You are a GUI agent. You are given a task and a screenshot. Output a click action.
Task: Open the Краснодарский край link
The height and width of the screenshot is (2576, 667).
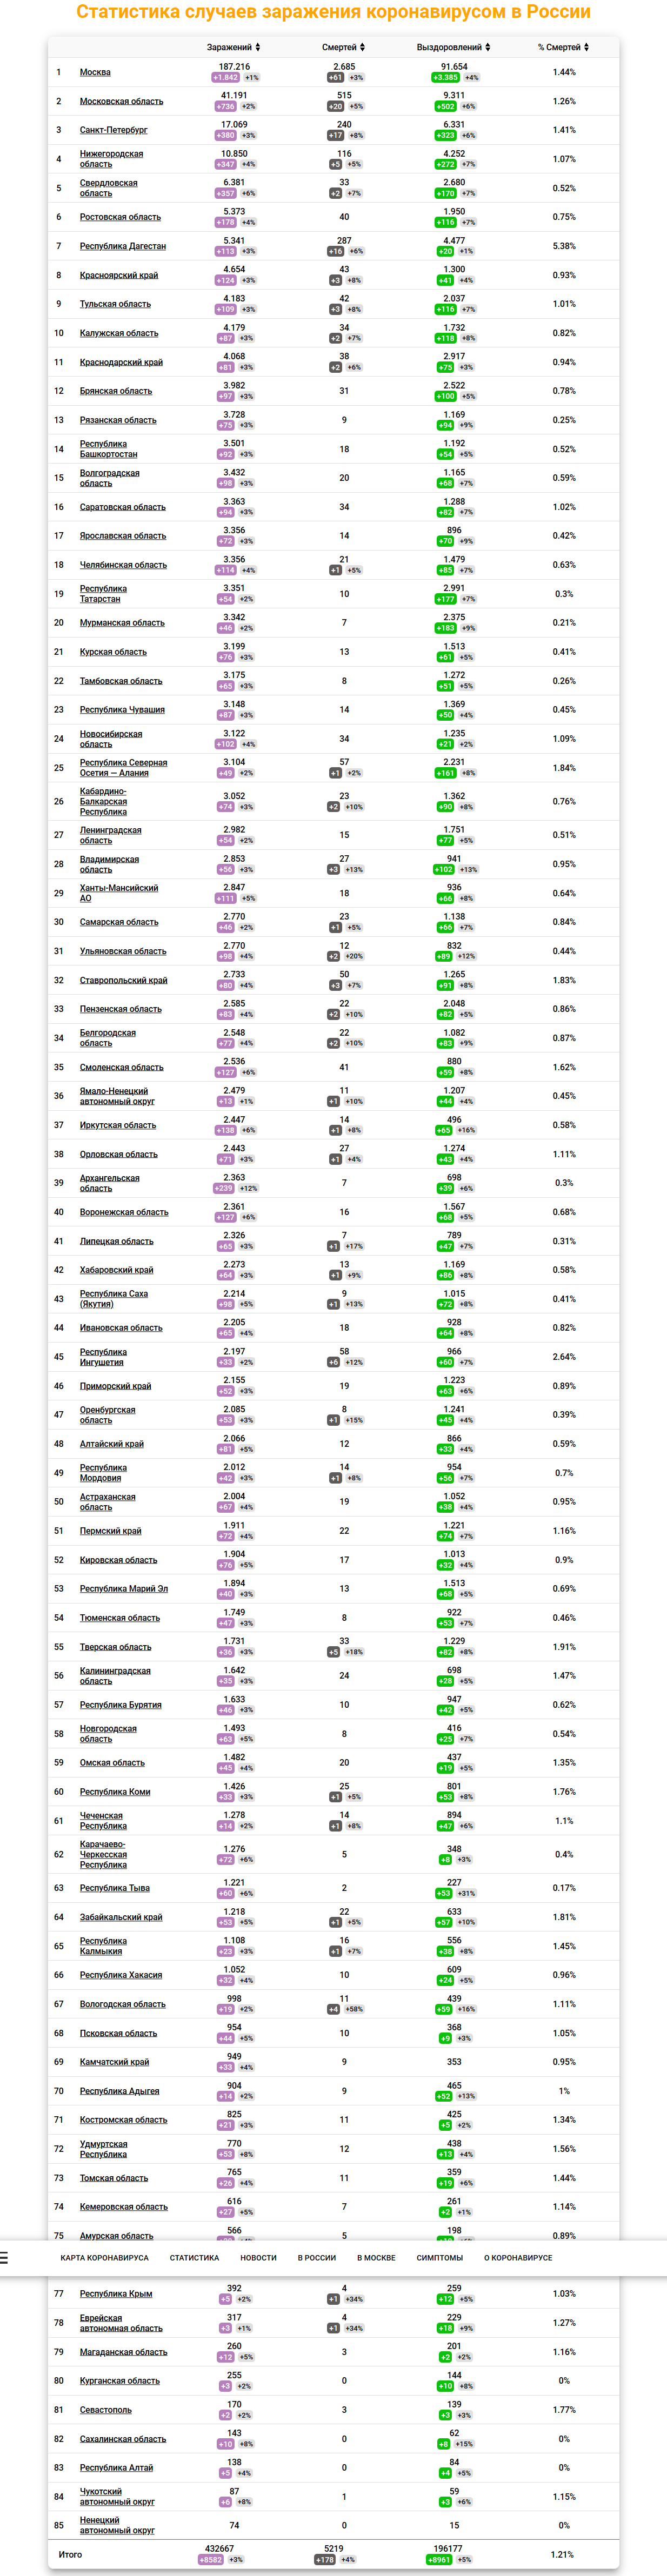point(121,362)
